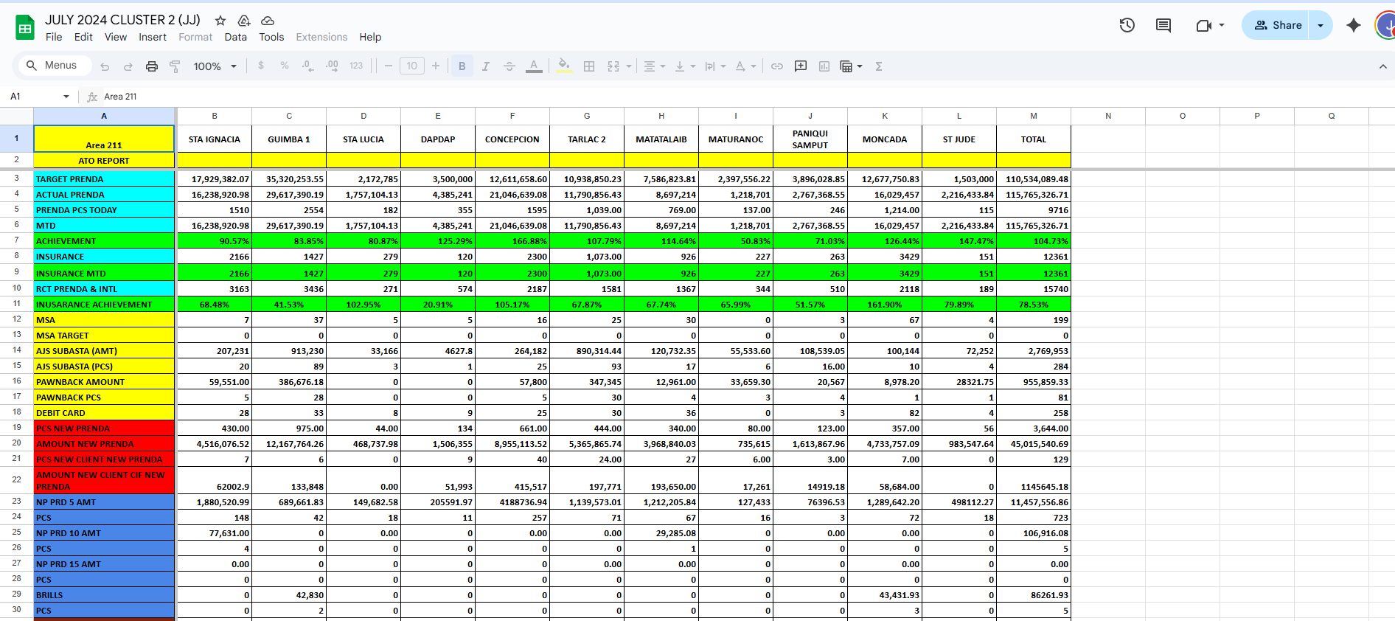
Task: Select the paint format tool
Action: click(175, 66)
